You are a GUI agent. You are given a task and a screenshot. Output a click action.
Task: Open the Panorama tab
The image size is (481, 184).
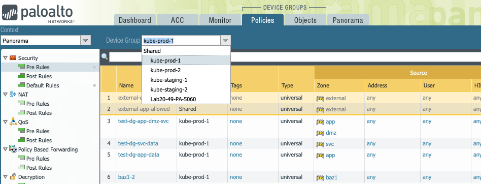point(348,20)
